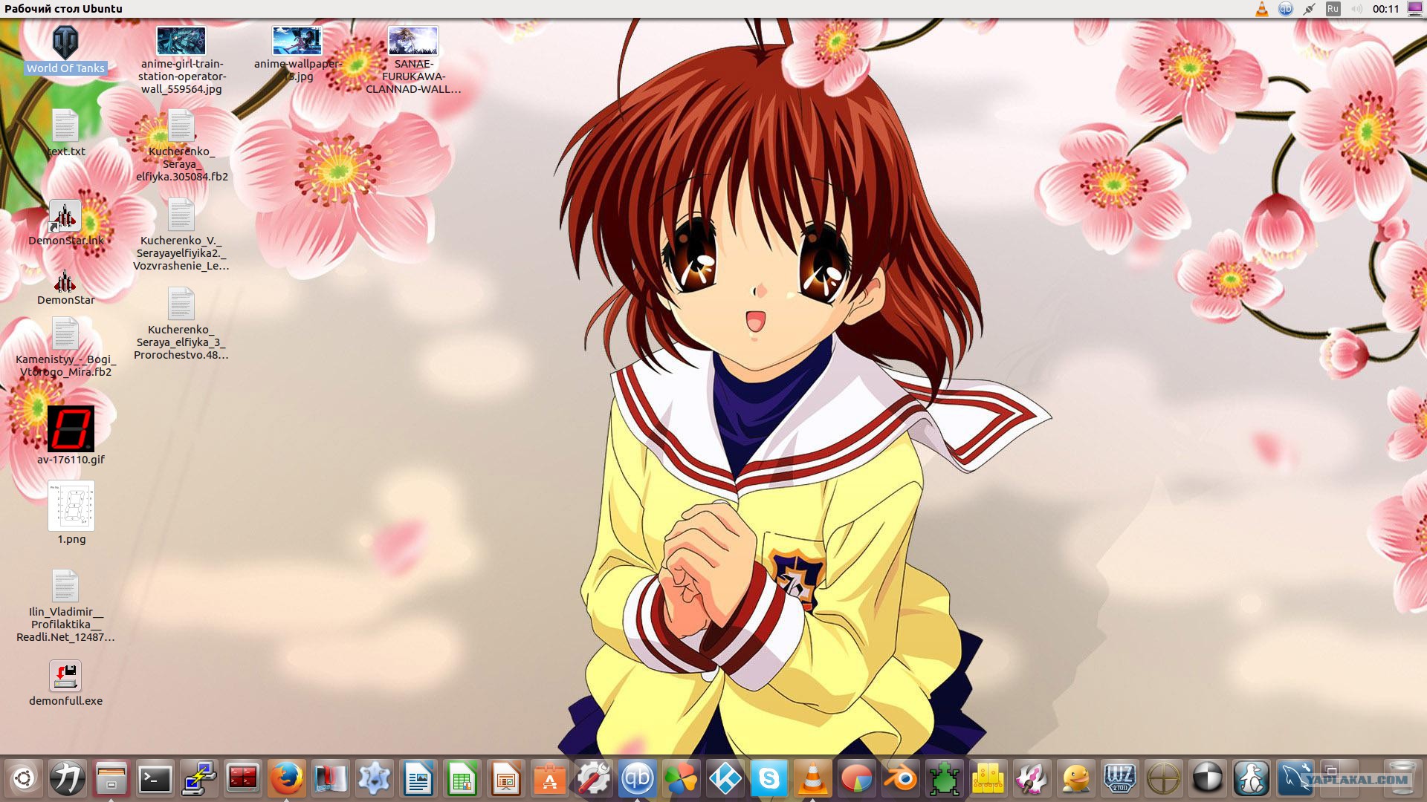Select the DemonStar.lnk shortcut icon
Image resolution: width=1427 pixels, height=802 pixels.
click(65, 216)
